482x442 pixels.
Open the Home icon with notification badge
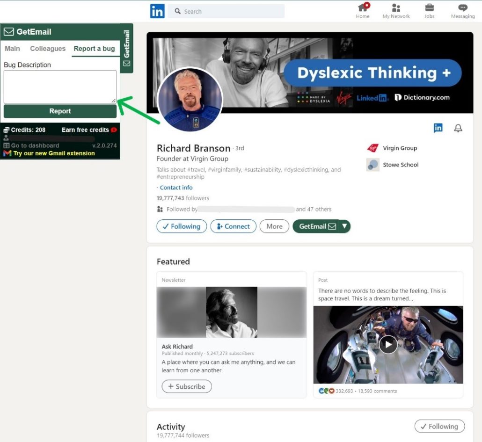click(363, 8)
